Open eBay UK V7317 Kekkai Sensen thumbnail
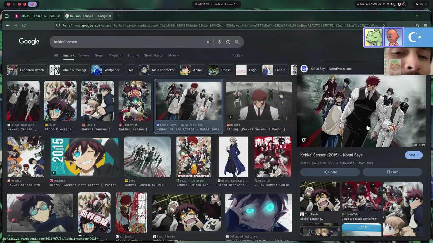This screenshot has height=243, width=433. tap(273, 157)
